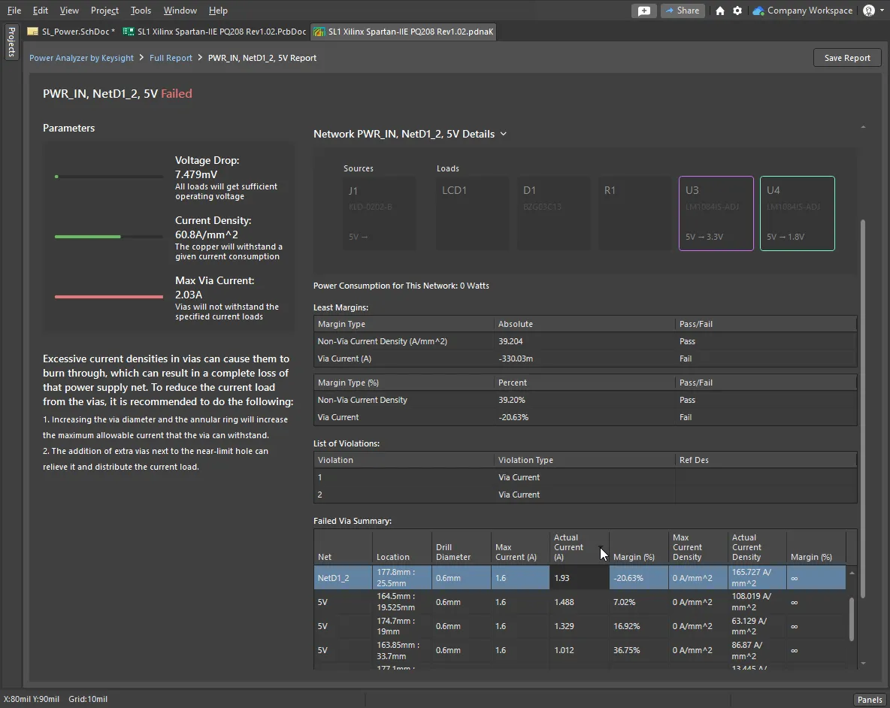The image size is (890, 708).
Task: Click the add comment icon
Action: [x=643, y=11]
